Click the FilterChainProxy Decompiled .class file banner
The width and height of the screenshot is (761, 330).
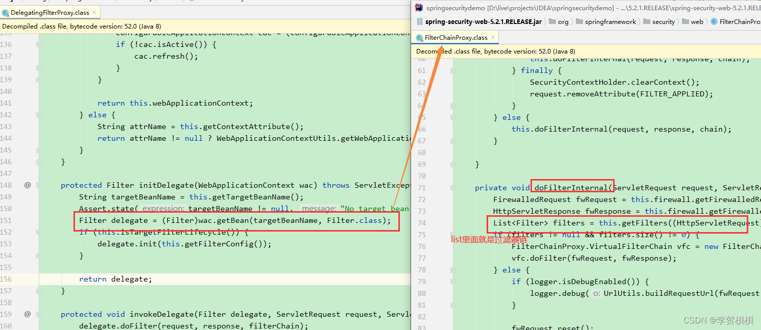(x=586, y=51)
